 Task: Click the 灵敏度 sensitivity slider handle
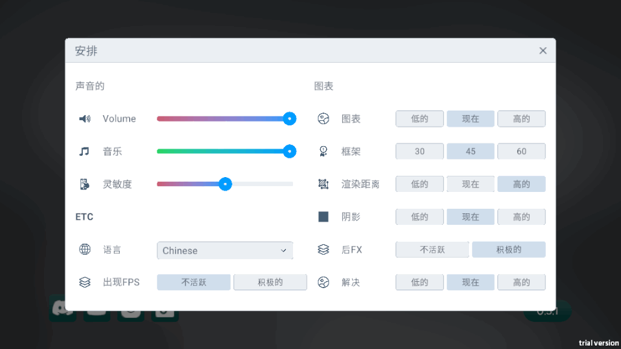[x=225, y=184]
